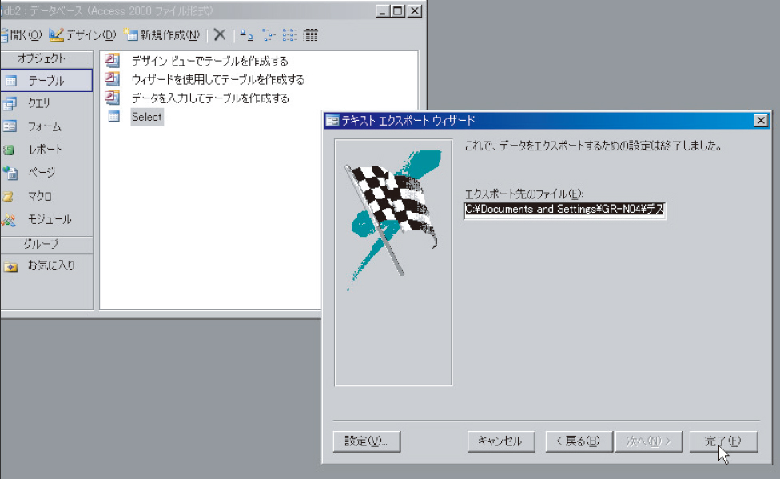Click the data entry table shortcut icon
Viewport: 780px width, 479px height.
pos(113,98)
